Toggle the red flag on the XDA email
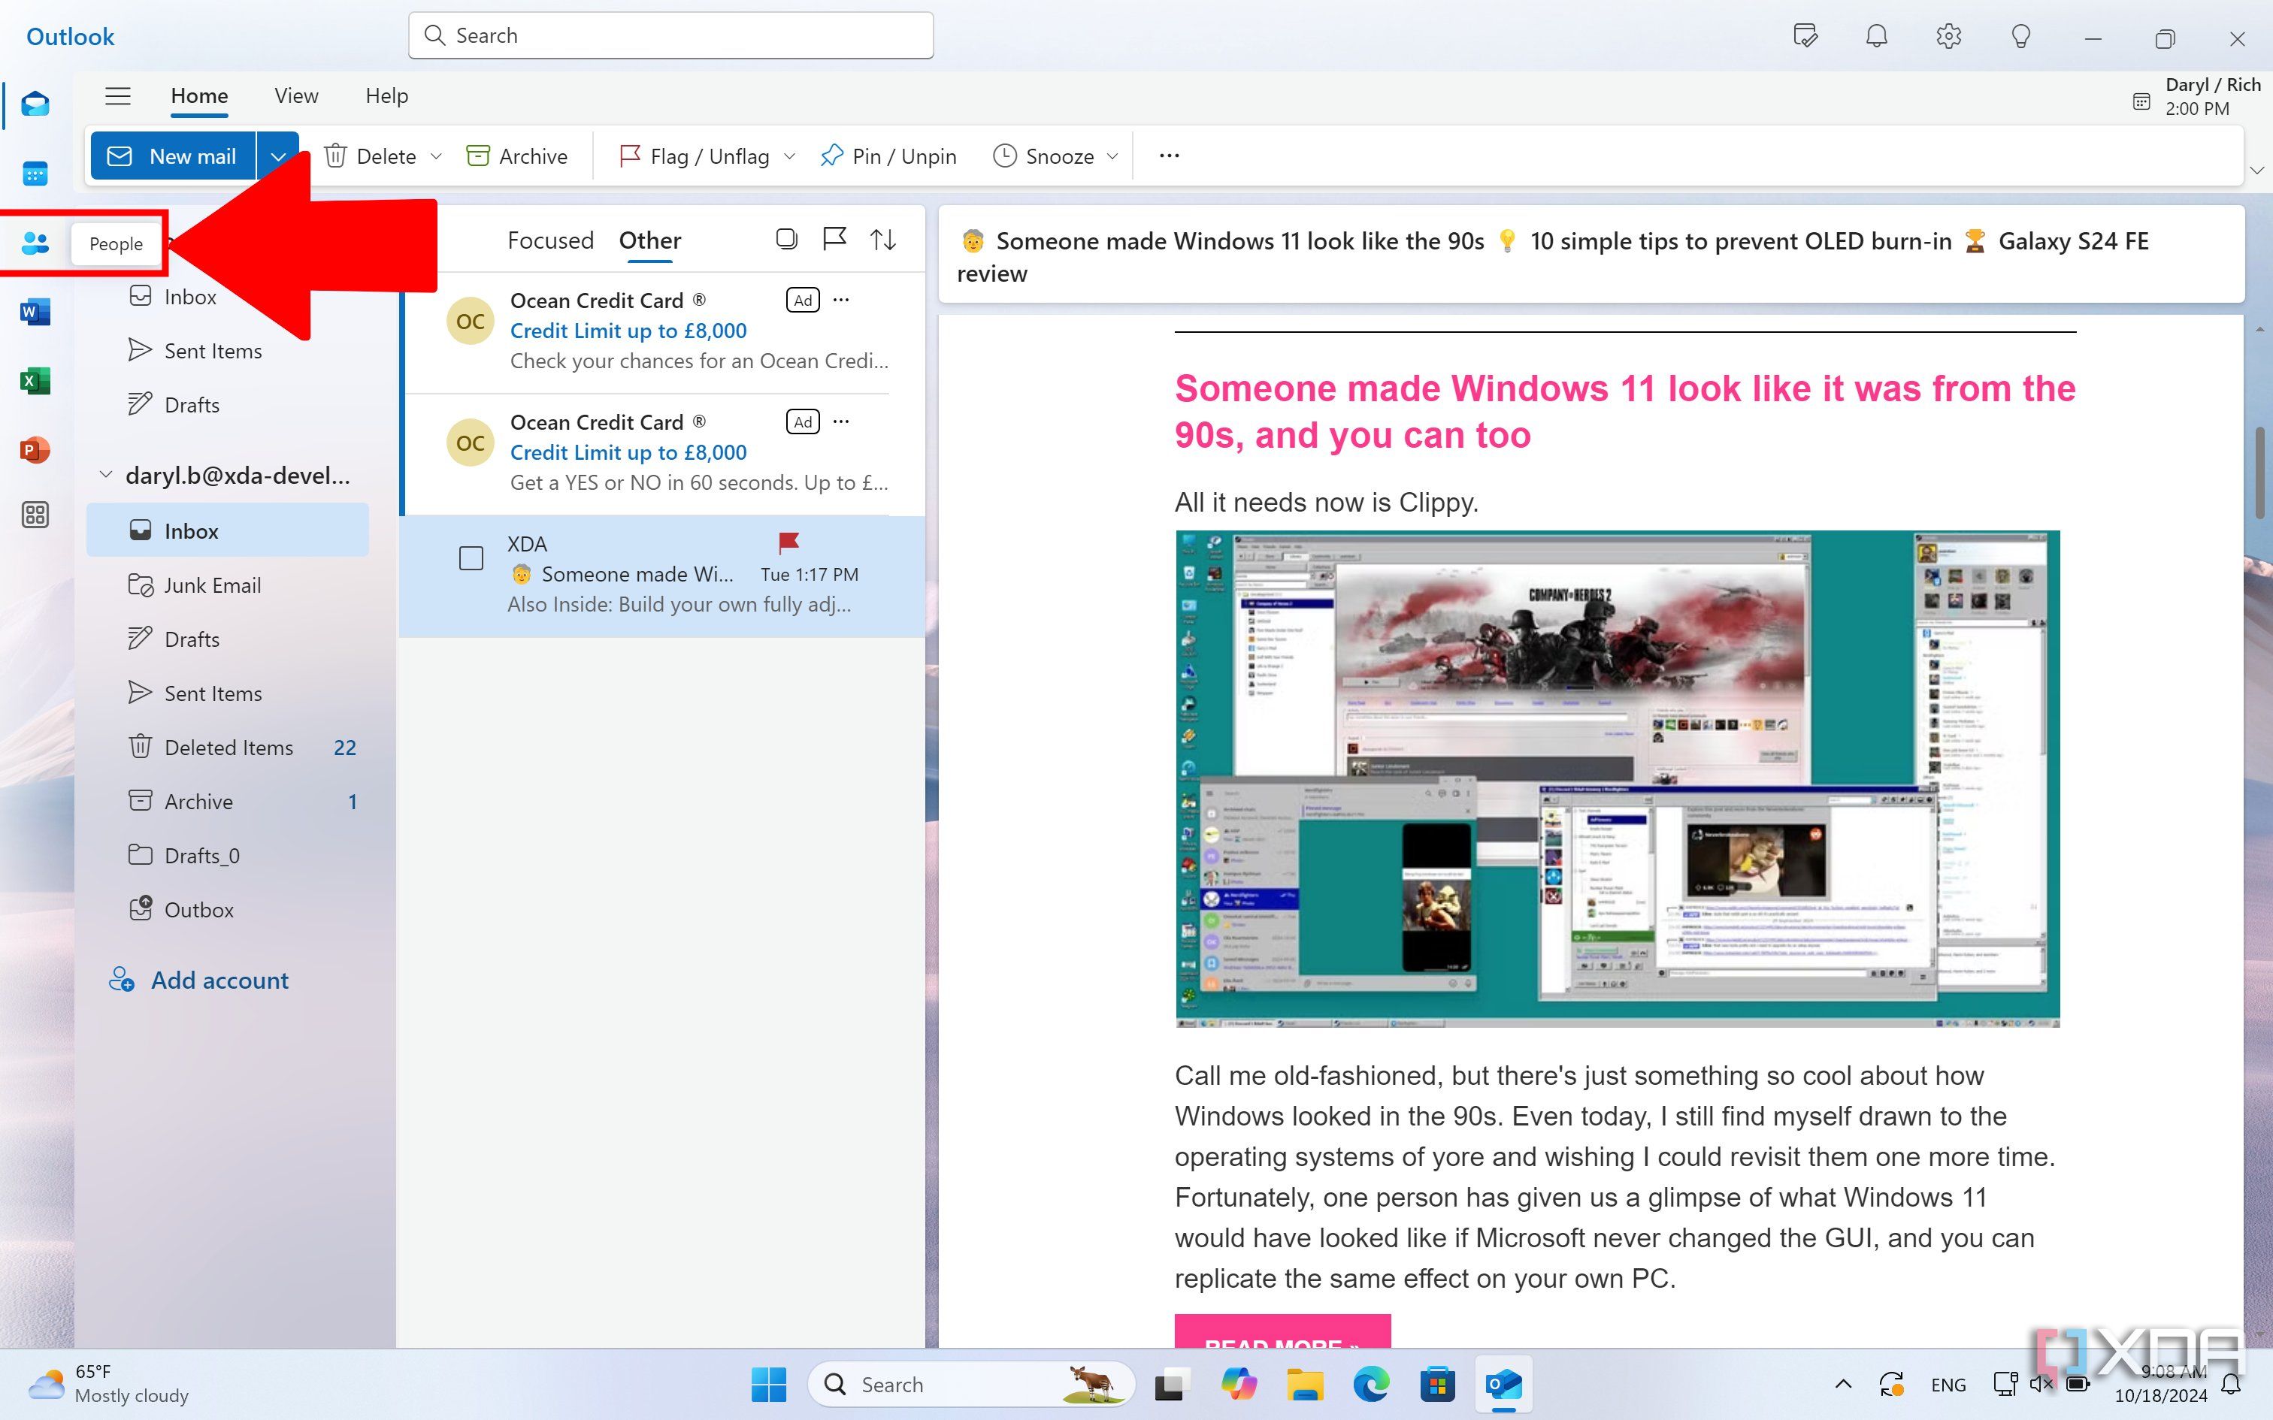The height and width of the screenshot is (1420, 2273). pos(788,542)
